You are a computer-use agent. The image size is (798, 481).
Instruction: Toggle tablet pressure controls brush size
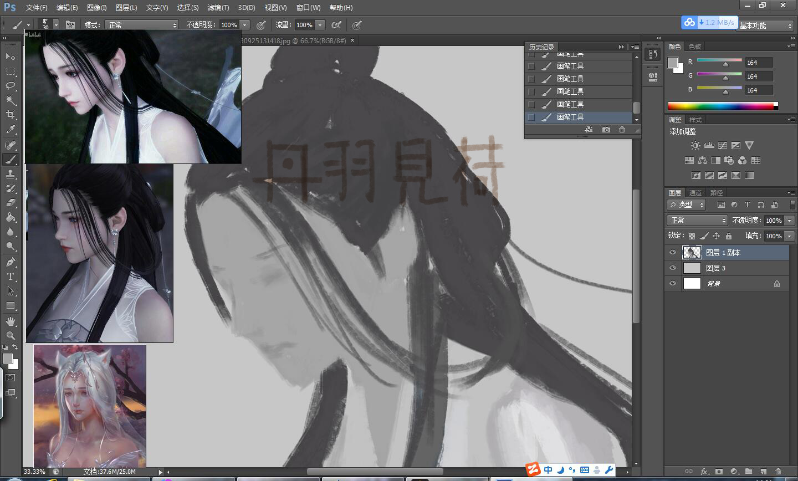tap(357, 25)
